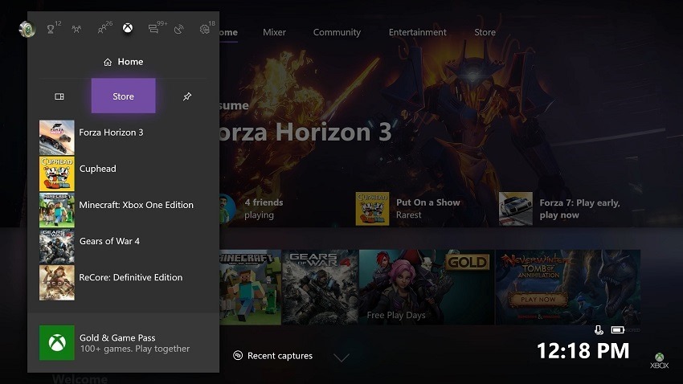The image size is (683, 384).
Task: Open the '4 friends playing' card
Action: coord(252,209)
